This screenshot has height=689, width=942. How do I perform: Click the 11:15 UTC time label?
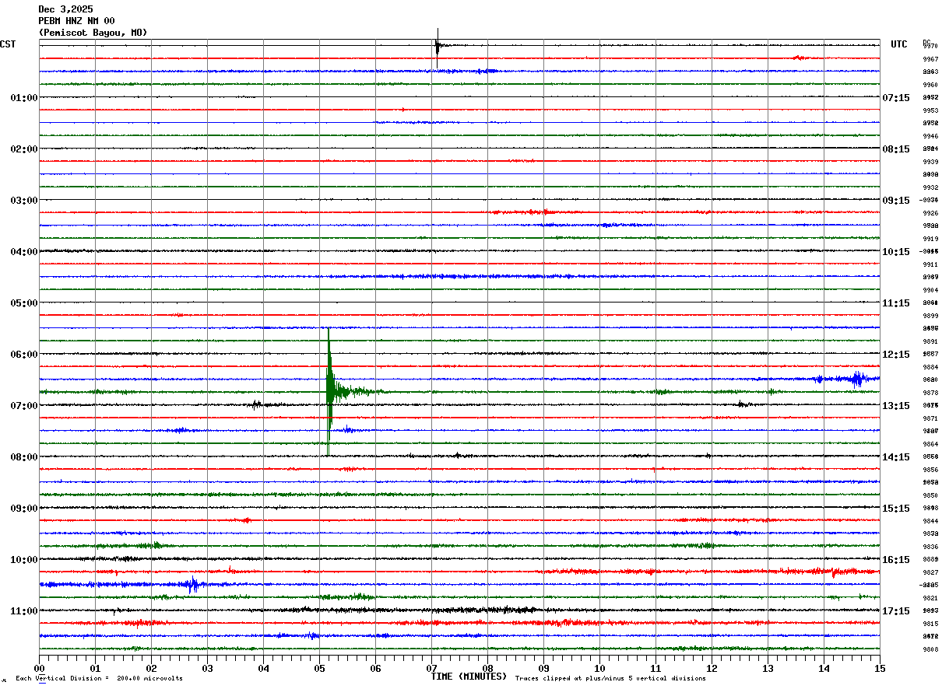[896, 303]
